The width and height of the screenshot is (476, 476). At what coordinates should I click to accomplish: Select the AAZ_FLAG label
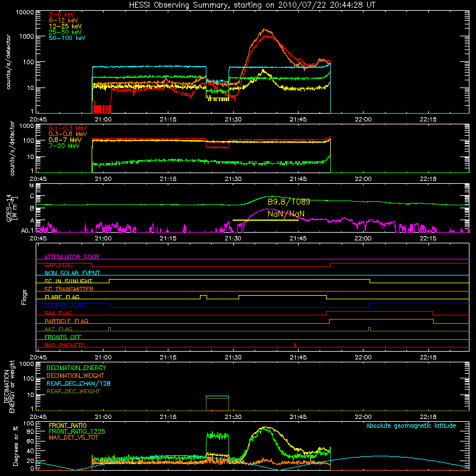(58, 329)
